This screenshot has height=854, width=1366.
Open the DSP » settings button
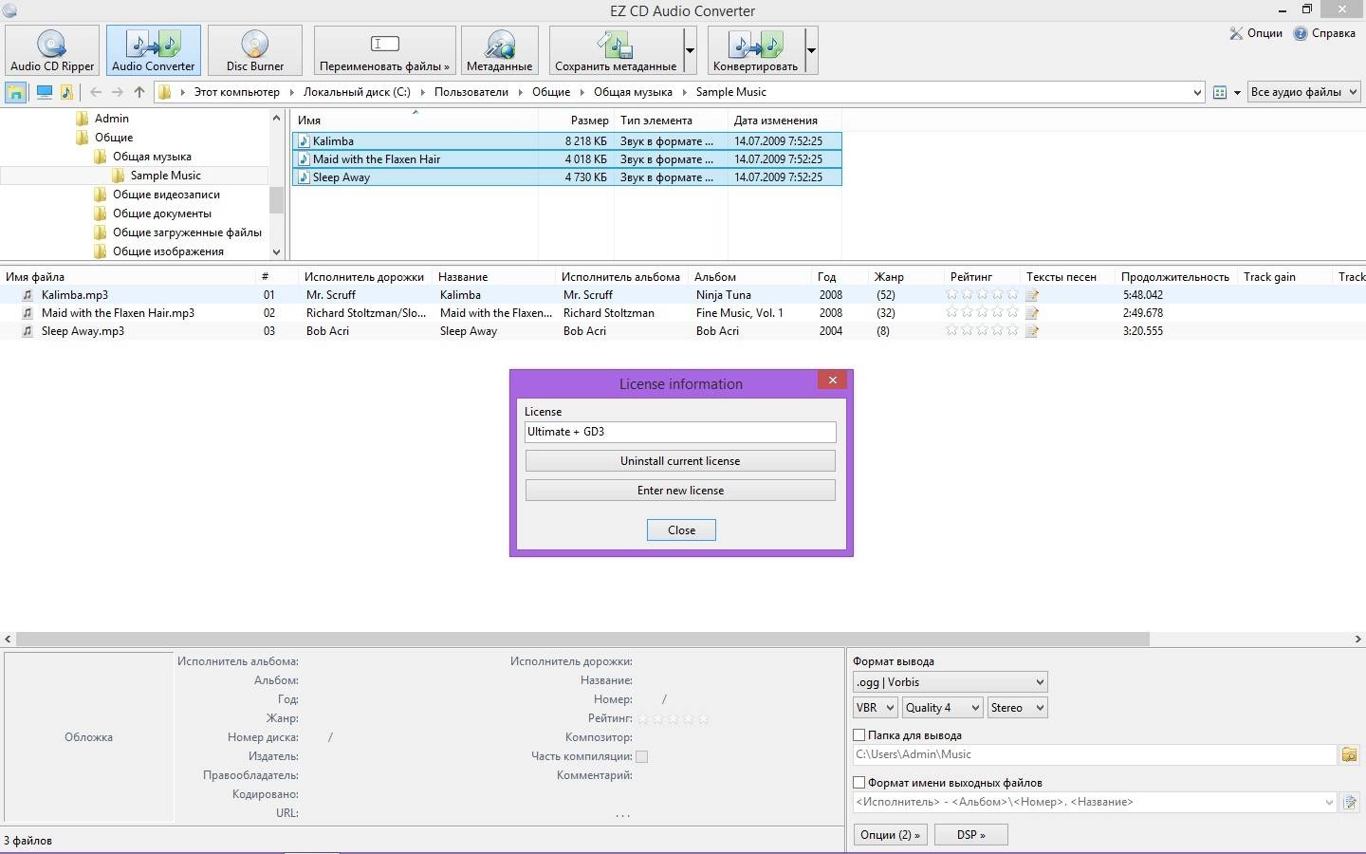click(970, 835)
